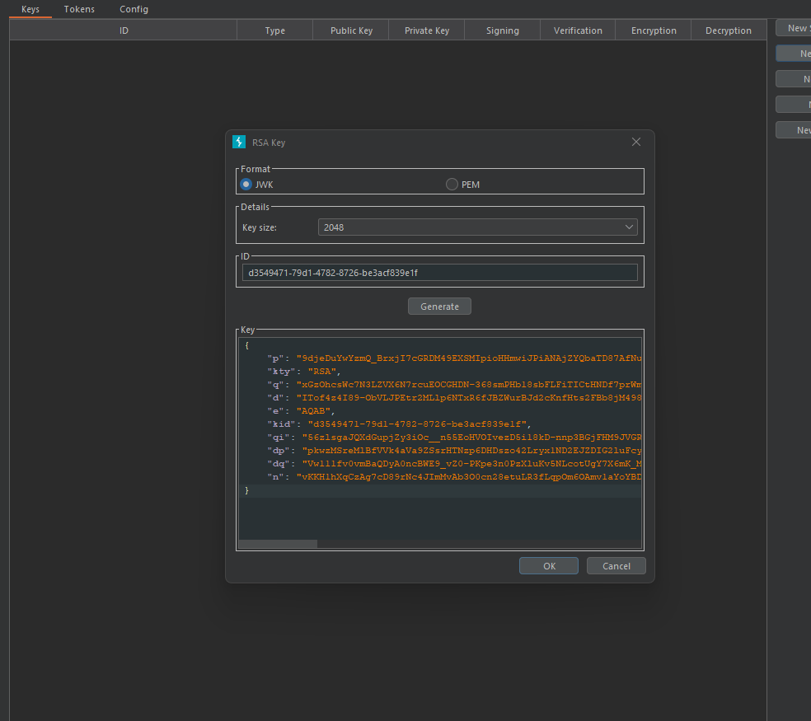Click the "d" value line in key

pyautogui.click(x=454, y=398)
